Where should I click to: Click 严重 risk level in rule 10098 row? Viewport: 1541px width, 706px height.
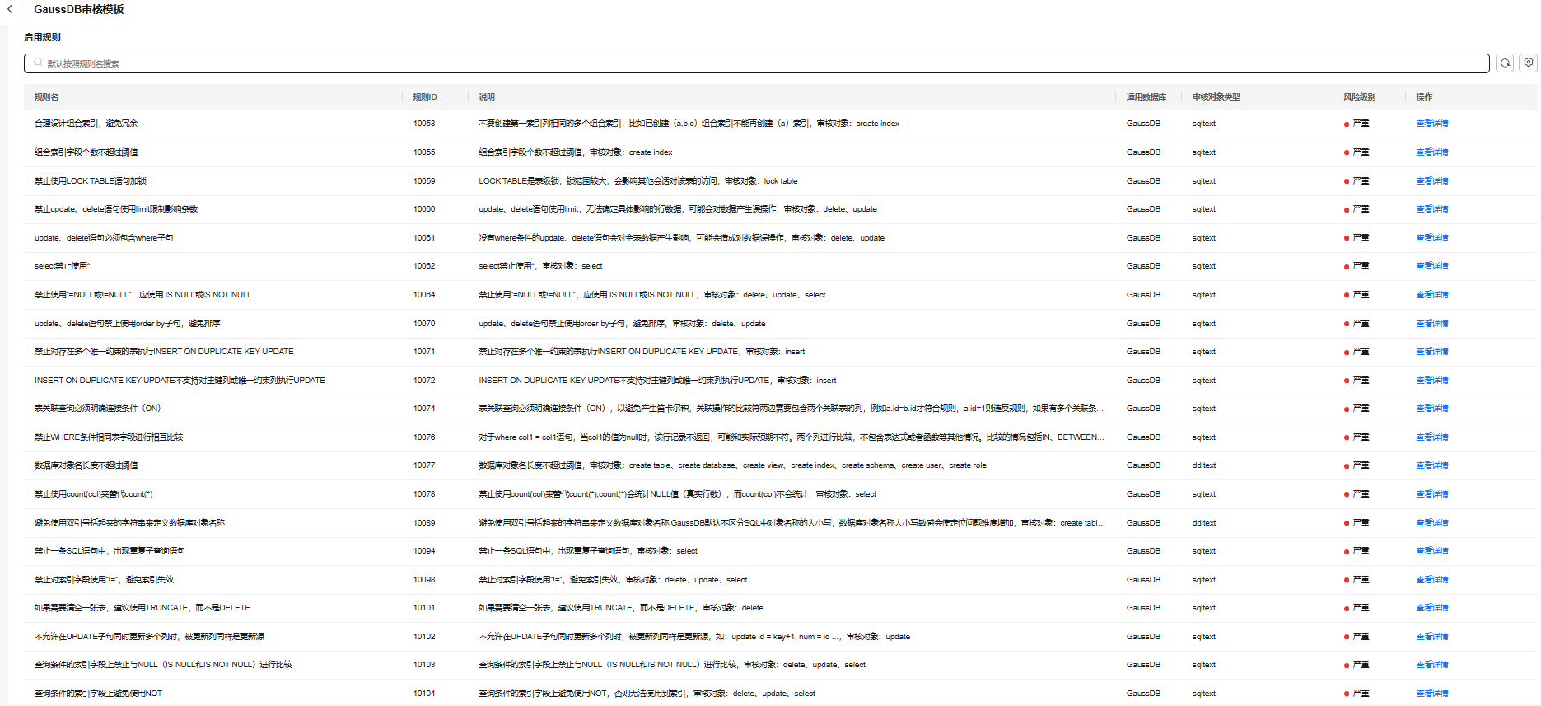coord(1361,580)
